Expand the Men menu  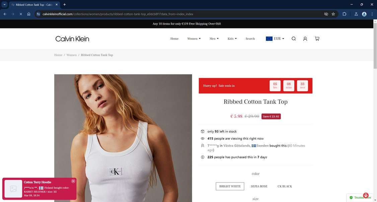pos(214,39)
